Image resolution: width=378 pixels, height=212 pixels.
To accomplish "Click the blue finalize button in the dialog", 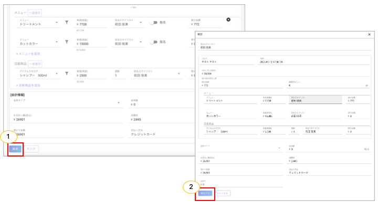I will click(205, 193).
